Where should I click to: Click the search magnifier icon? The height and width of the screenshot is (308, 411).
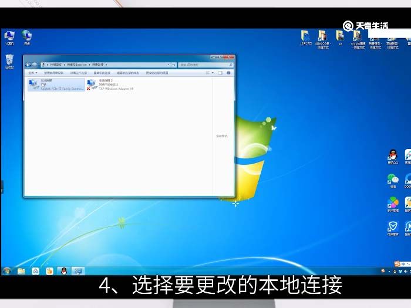click(x=231, y=65)
